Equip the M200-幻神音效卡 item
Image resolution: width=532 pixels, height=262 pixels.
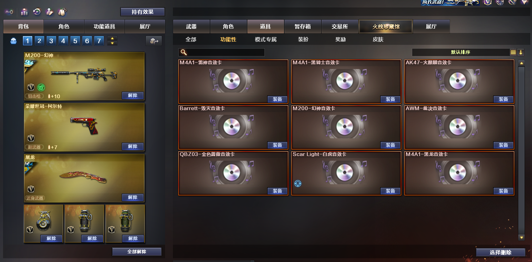[390, 145]
